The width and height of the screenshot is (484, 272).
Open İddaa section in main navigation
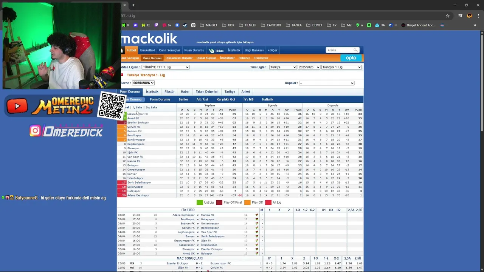click(x=216, y=50)
